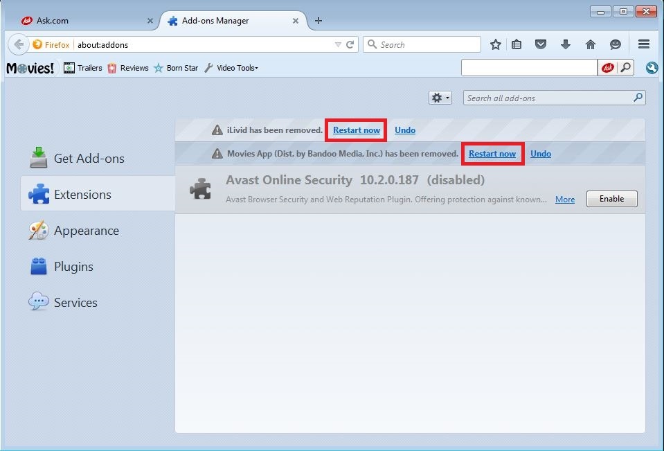664x451 pixels.
Task: Click the warning icon beside the Movies App message
Action: tap(217, 153)
